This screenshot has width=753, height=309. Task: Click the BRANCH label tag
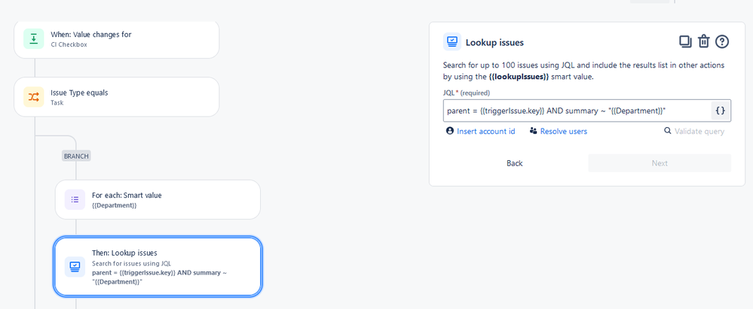(x=76, y=156)
